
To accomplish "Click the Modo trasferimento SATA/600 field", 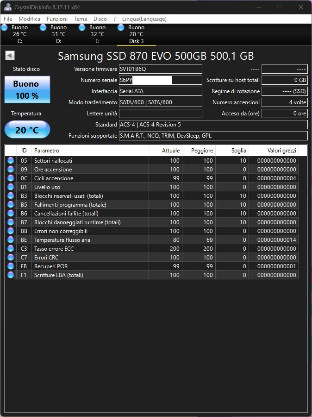I will [x=161, y=102].
